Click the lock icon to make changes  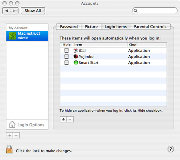(x=9, y=149)
